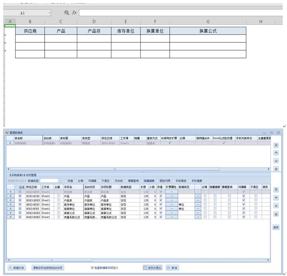Select column G header in the spreadsheet
287x276 pixels.
point(208,21)
